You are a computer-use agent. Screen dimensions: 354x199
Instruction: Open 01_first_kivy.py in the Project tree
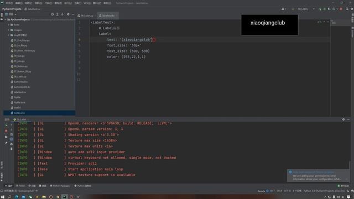pos(20,40)
